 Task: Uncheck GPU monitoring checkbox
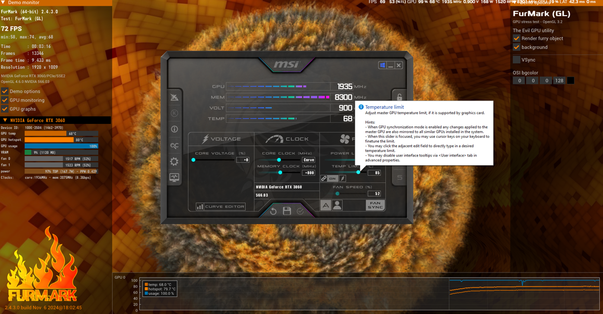click(5, 100)
